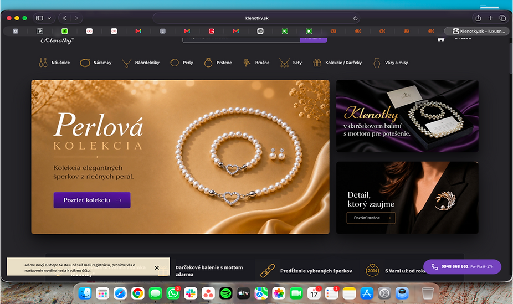Open the Náramky bracelet category icon

(85, 63)
